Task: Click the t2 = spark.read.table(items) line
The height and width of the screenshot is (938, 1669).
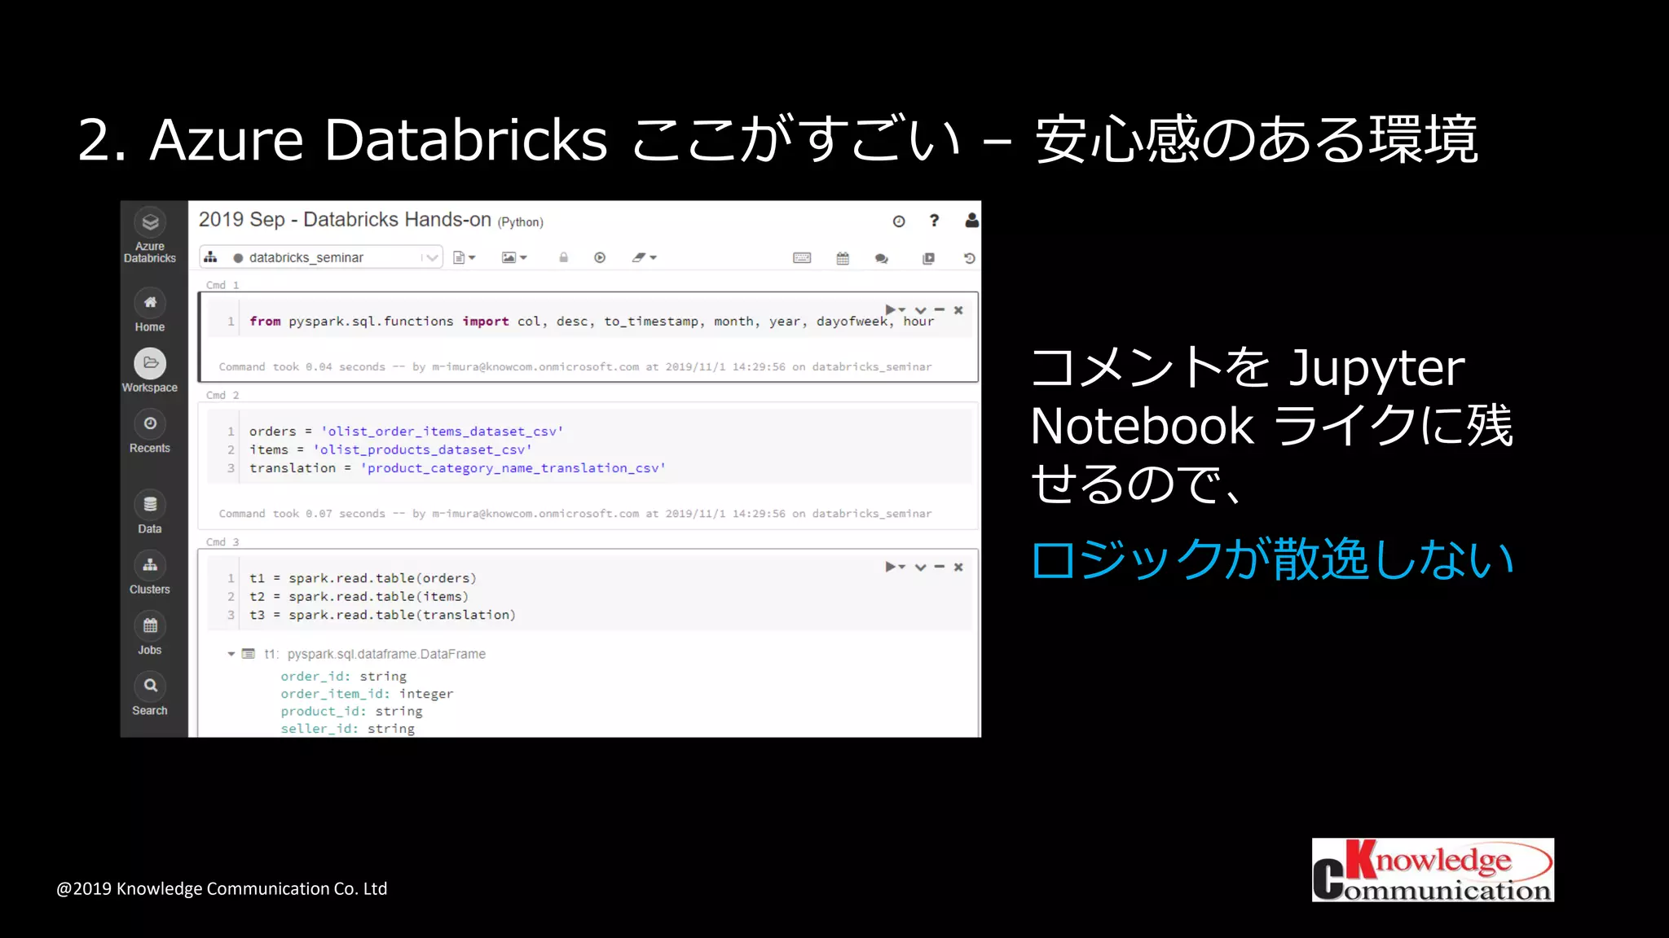Action: click(359, 597)
